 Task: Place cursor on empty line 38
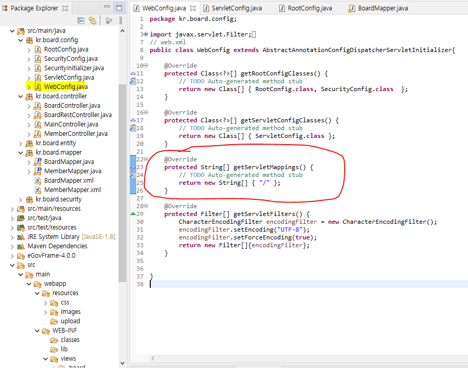coord(308,284)
